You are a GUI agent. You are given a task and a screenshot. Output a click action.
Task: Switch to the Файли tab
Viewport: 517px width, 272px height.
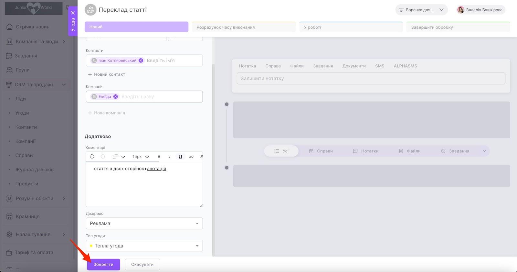pos(297,66)
